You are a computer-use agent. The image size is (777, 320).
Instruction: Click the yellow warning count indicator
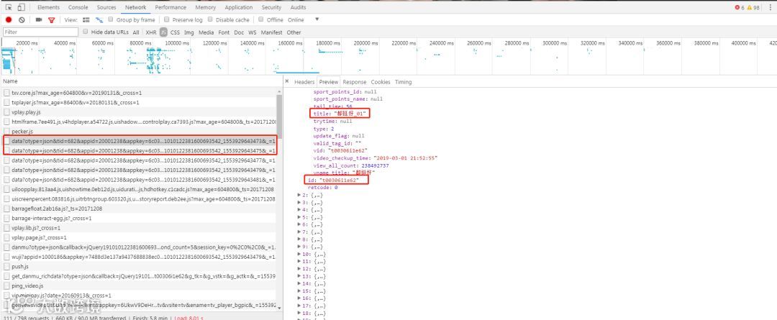click(753, 7)
